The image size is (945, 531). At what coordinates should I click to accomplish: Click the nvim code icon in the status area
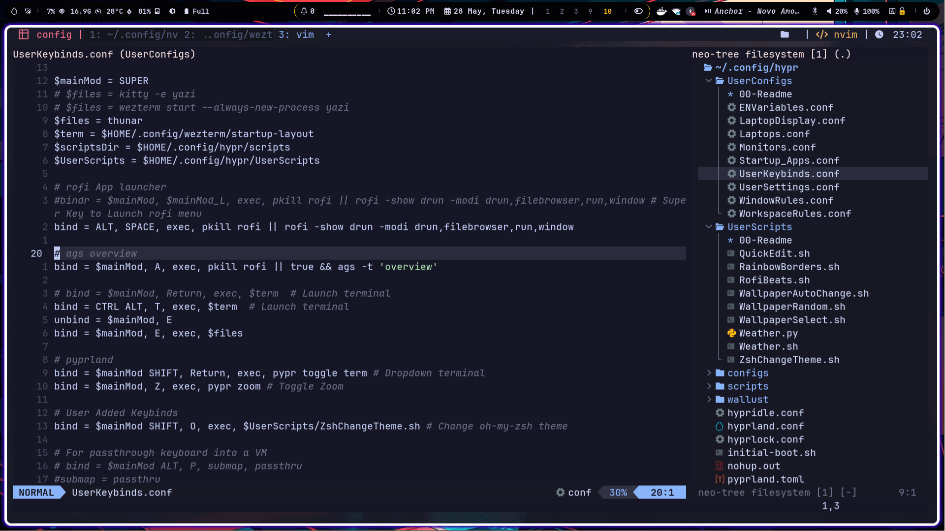coord(822,34)
